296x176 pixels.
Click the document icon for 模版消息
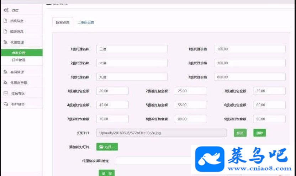5,31
